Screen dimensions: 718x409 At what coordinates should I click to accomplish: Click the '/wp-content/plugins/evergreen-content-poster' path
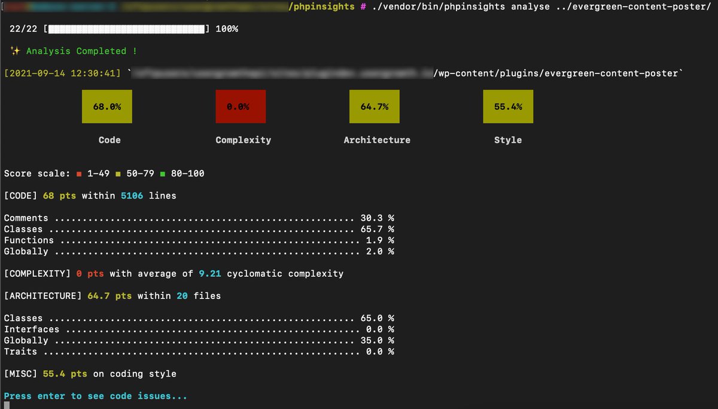[x=556, y=74]
